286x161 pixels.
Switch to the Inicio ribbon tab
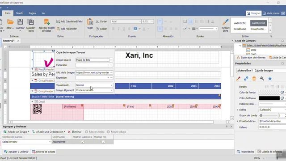(x=8, y=13)
